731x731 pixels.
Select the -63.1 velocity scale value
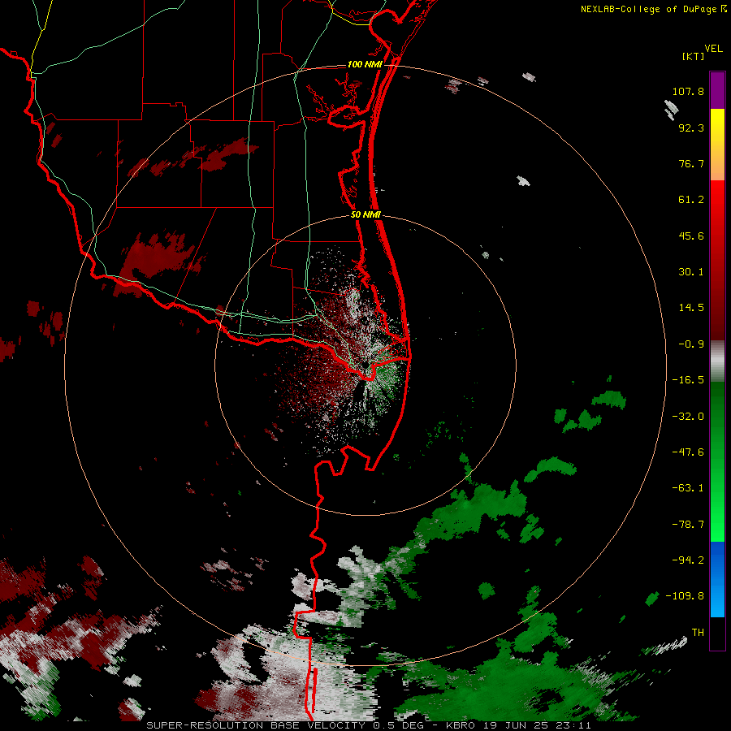click(x=688, y=488)
